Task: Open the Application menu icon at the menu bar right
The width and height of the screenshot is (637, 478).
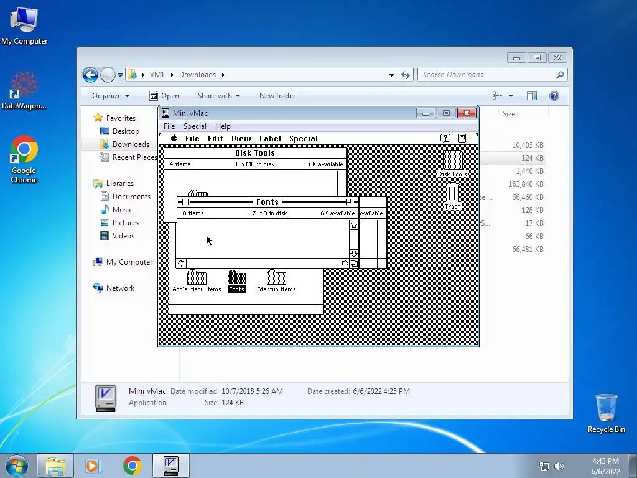Action: 462,138
